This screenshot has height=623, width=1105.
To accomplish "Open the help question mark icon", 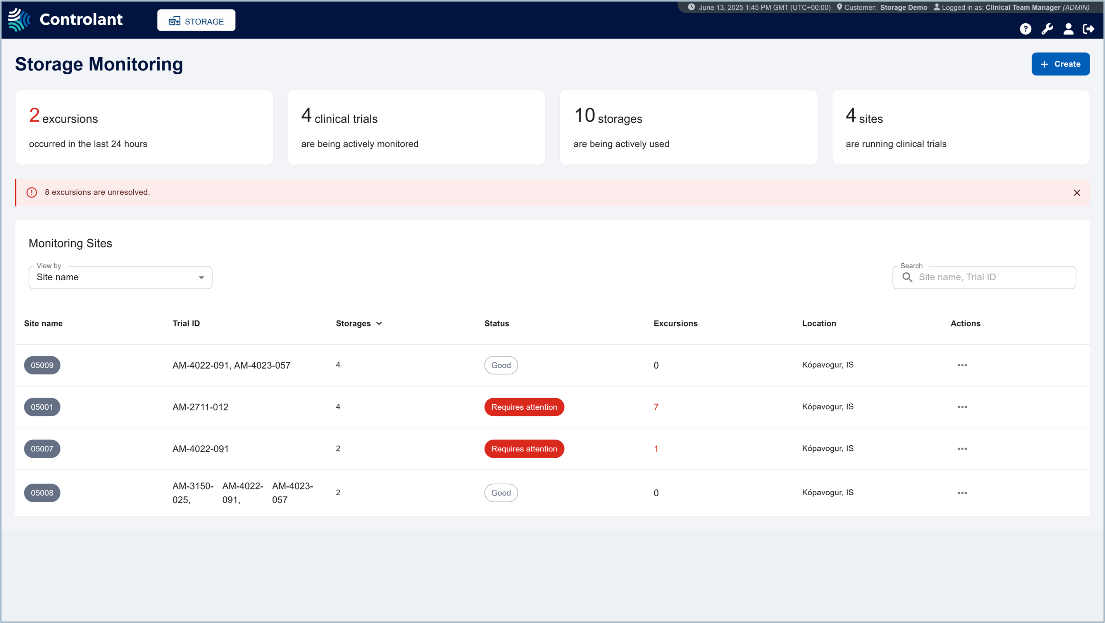I will 1025,29.
